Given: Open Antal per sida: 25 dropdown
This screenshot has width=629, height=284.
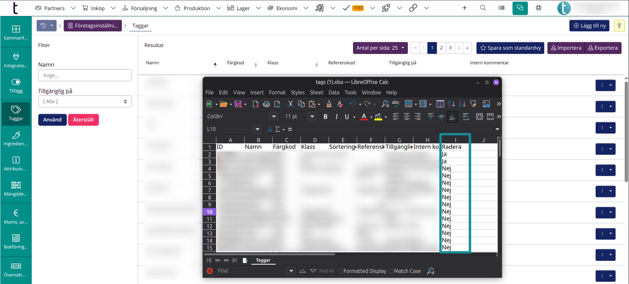Looking at the screenshot, I should [380, 48].
